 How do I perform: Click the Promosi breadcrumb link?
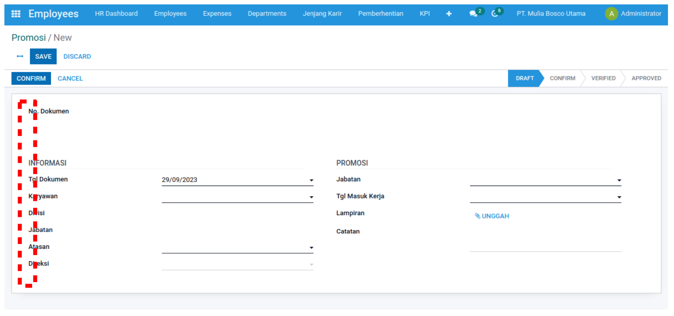click(28, 38)
